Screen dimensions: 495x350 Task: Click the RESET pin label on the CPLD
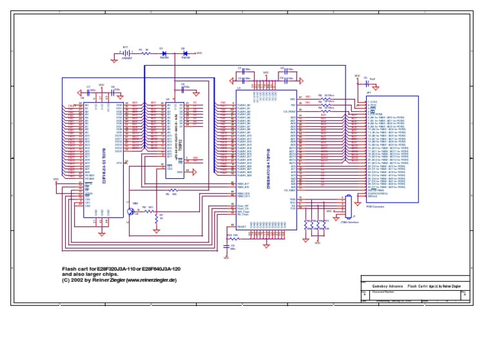242,226
